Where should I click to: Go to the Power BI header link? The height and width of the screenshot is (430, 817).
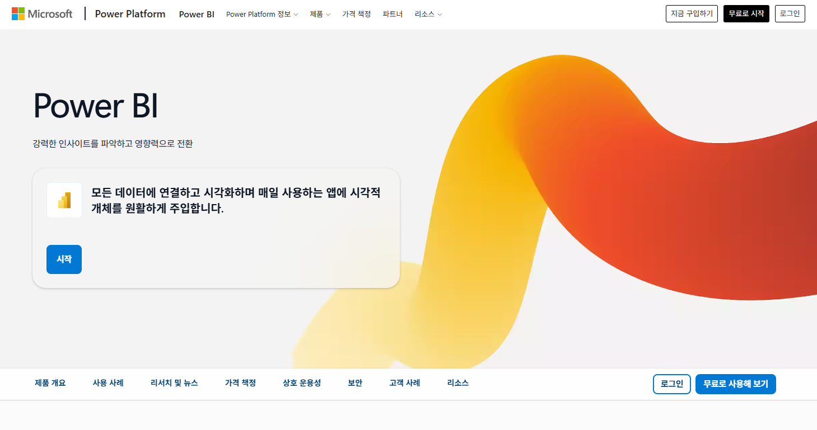tap(197, 14)
